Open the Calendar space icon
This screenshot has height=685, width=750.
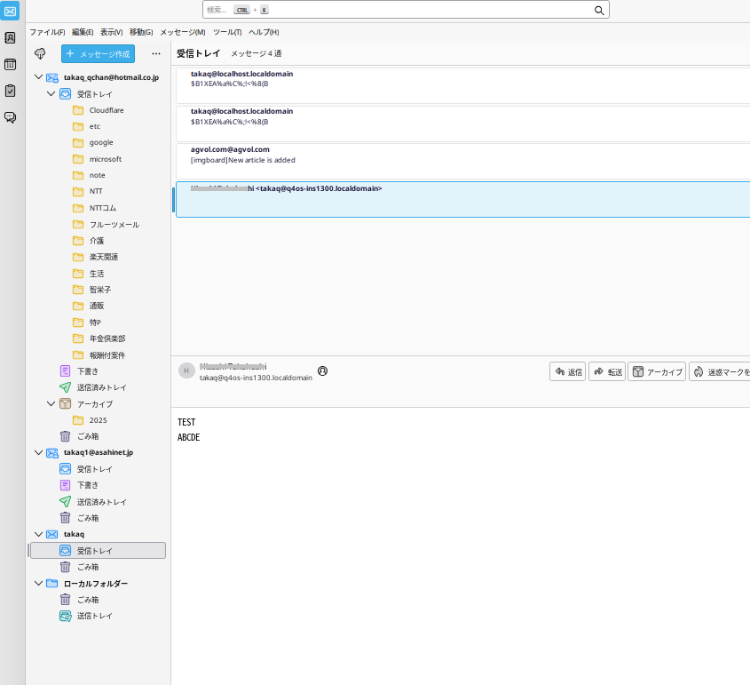(x=10, y=64)
